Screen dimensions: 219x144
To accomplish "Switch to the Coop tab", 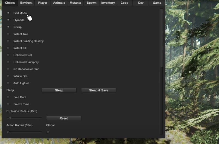I will point(124,3).
